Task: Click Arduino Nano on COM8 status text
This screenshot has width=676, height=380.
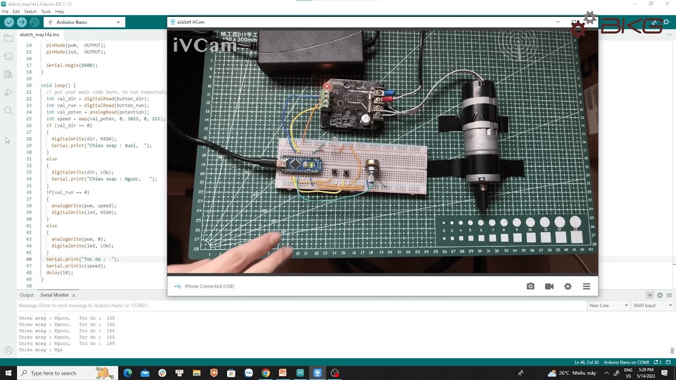Action: 626,362
